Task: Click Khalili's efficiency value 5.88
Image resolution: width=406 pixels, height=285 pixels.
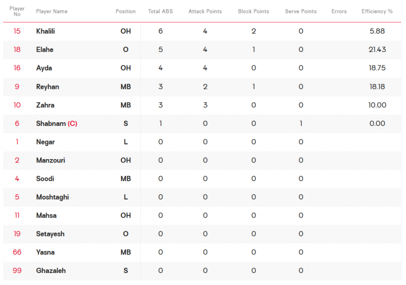Action: click(x=377, y=31)
